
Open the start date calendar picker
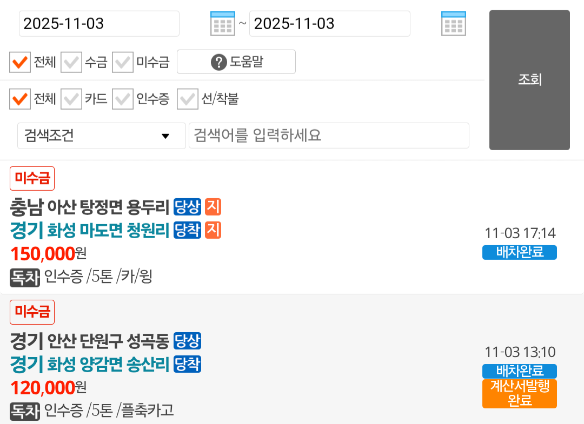coord(222,23)
